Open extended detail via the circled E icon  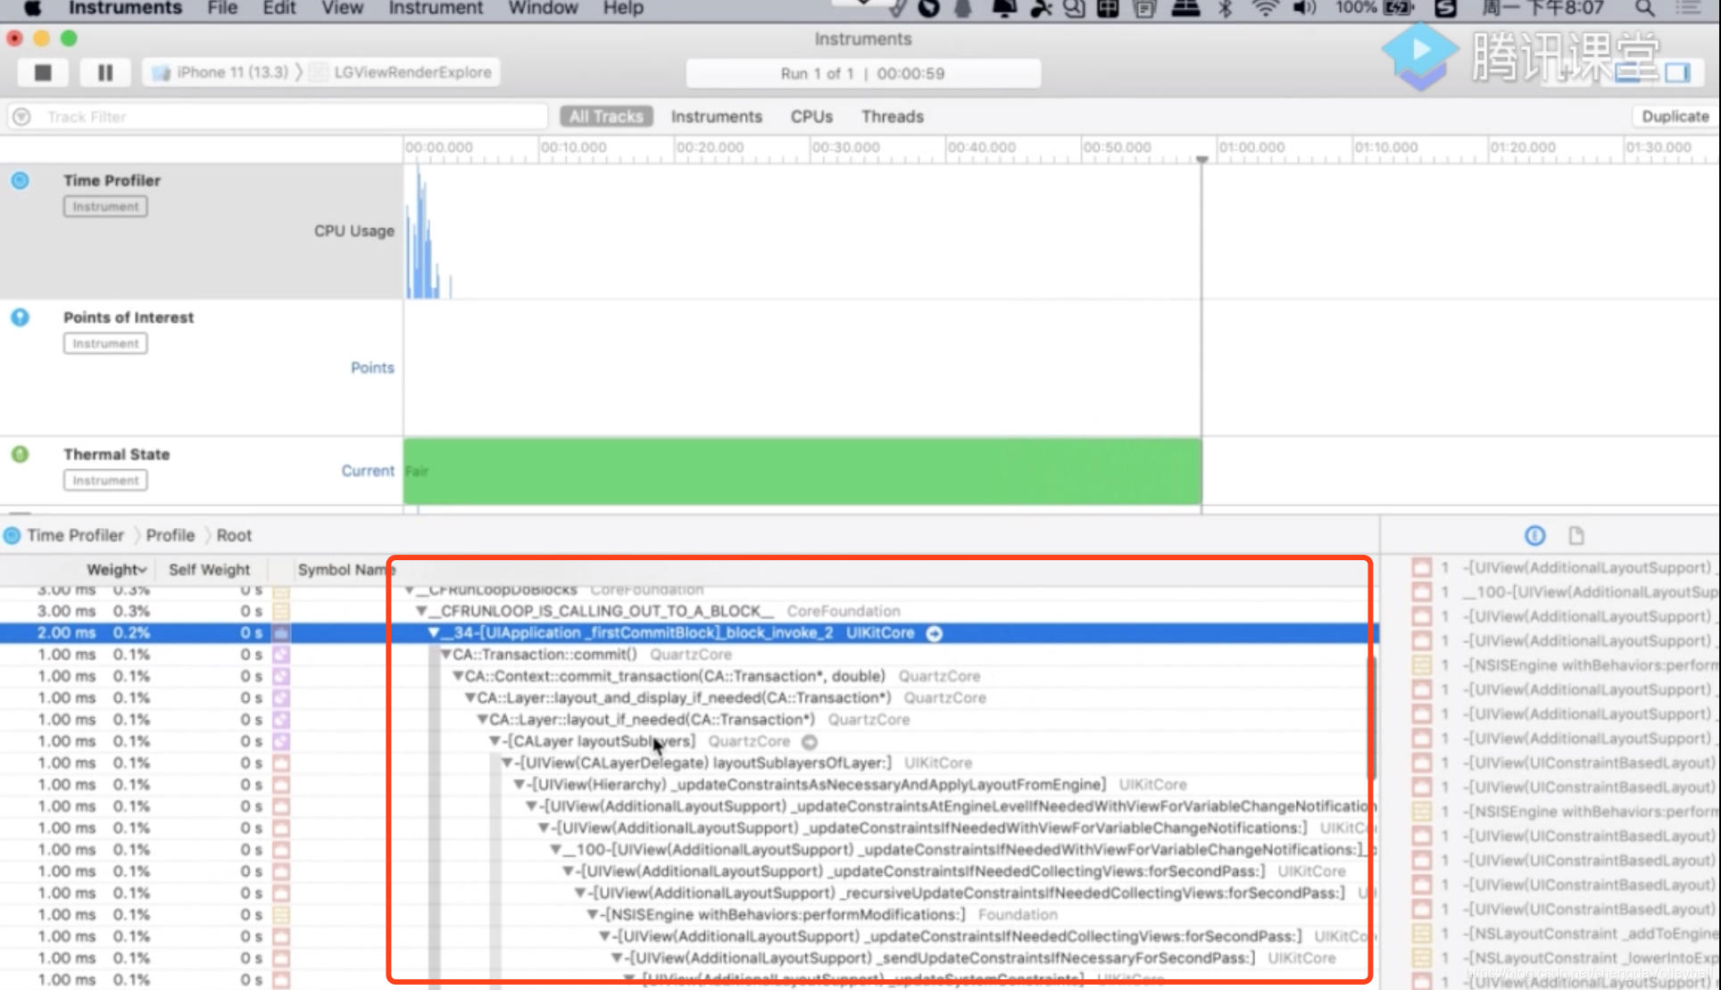pyautogui.click(x=1534, y=535)
